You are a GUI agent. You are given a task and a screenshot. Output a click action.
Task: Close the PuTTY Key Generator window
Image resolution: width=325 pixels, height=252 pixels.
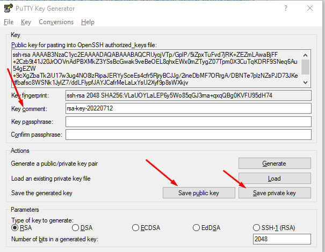(310, 8)
